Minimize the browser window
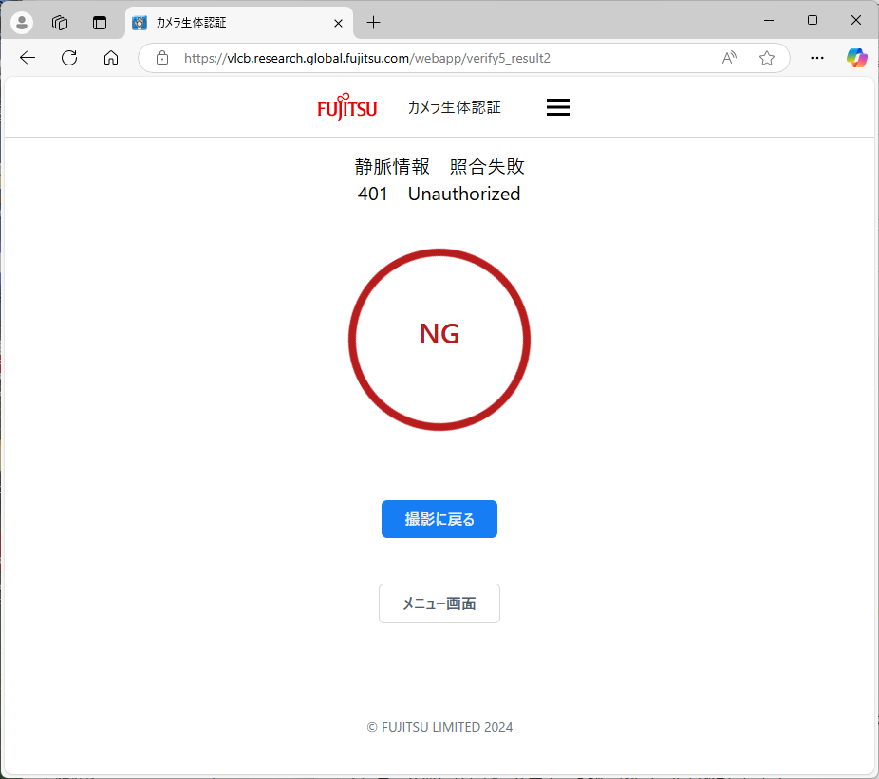This screenshot has width=879, height=779. click(x=769, y=20)
